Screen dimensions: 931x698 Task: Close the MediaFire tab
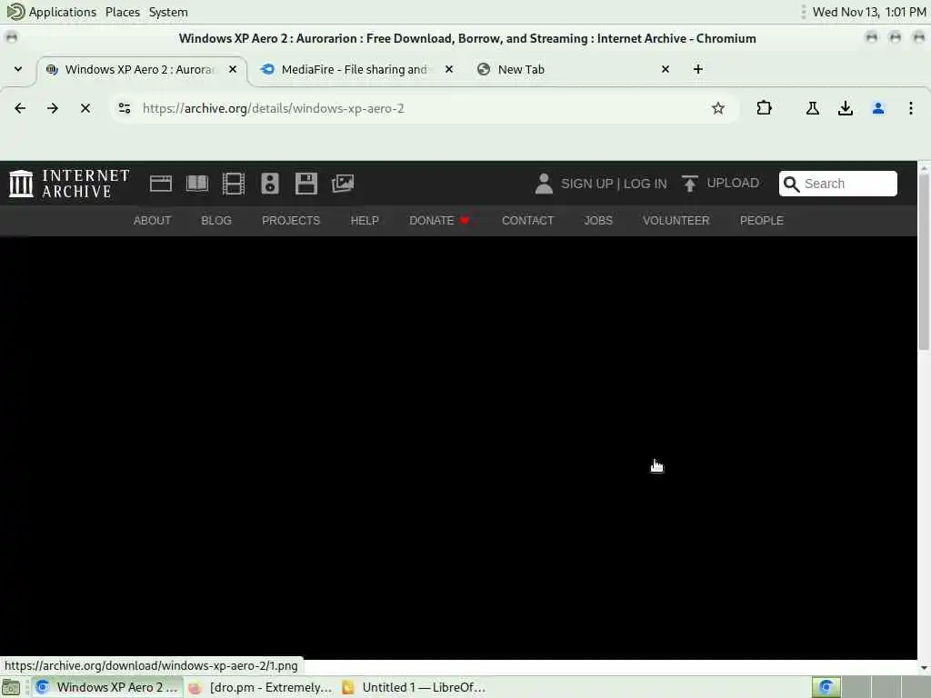[449, 69]
